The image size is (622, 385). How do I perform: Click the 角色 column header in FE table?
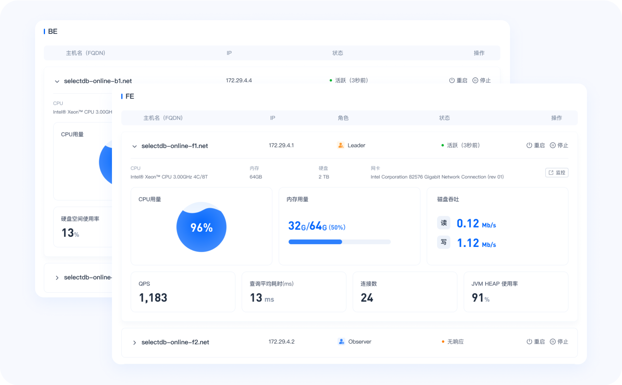pos(343,118)
